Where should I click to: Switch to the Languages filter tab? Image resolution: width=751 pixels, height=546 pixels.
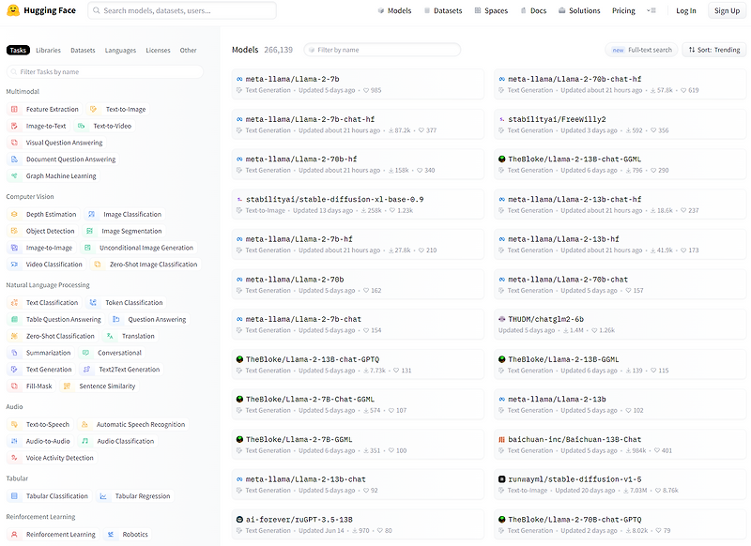point(120,51)
